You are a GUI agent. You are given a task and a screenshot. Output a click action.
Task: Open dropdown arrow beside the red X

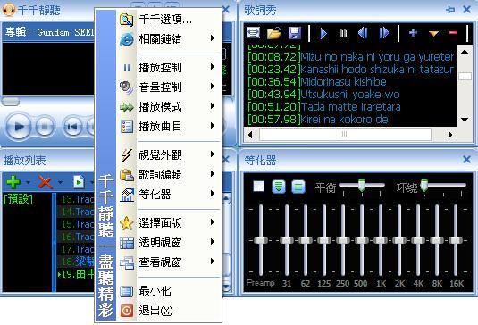pos(60,183)
